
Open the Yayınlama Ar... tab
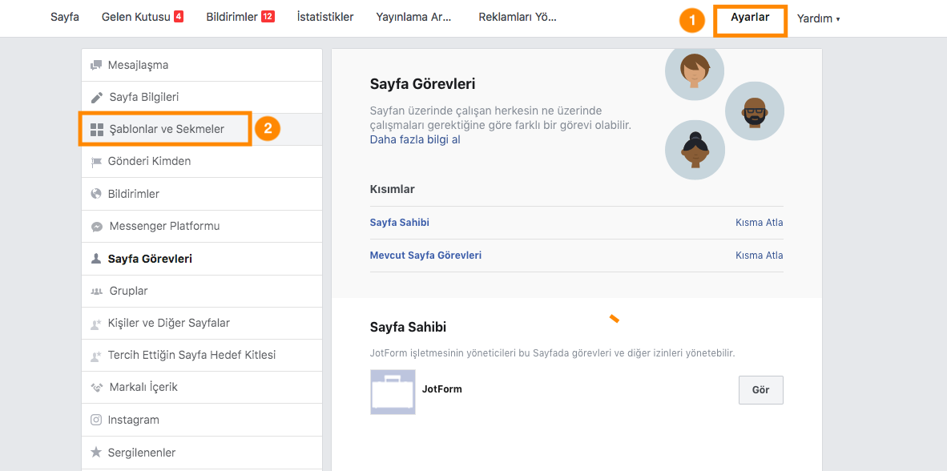click(413, 17)
